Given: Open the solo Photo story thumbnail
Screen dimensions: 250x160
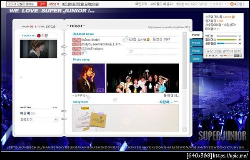Looking at the screenshot, I should [89, 78].
